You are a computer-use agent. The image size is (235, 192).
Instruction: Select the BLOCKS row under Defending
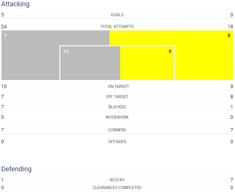coord(117,180)
